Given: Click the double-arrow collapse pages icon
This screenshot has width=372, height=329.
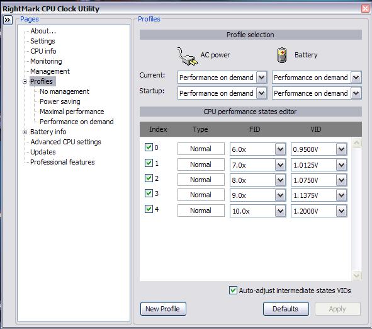Looking at the screenshot, I should 8,20.
